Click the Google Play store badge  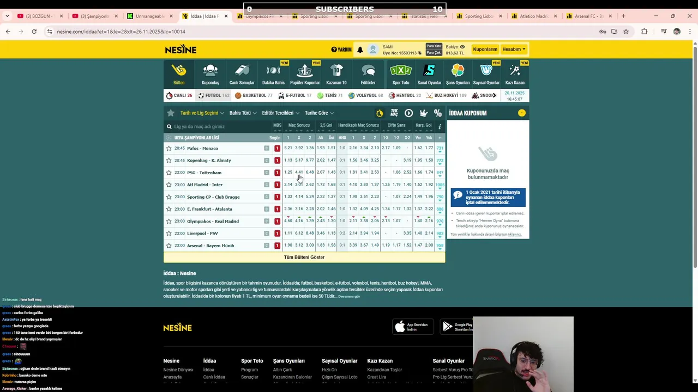coord(456,327)
